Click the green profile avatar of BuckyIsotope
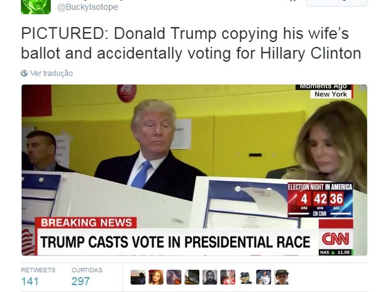This screenshot has width=390, height=292. click(x=36, y=7)
